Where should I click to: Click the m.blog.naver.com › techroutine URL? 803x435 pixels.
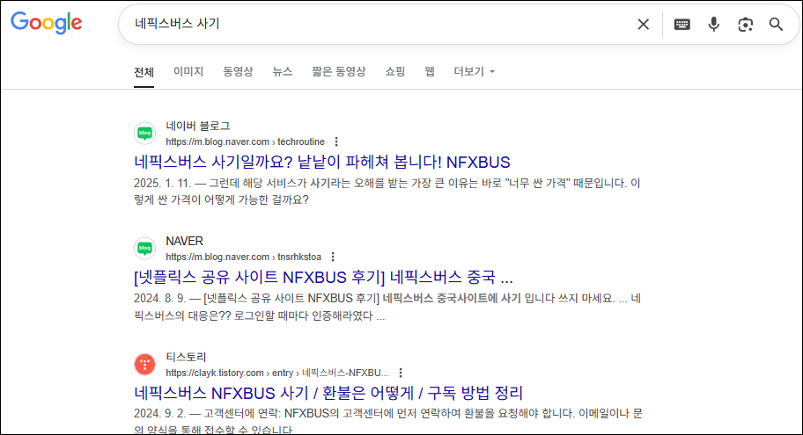click(246, 141)
